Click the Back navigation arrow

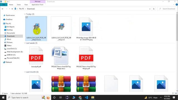click(3, 9)
